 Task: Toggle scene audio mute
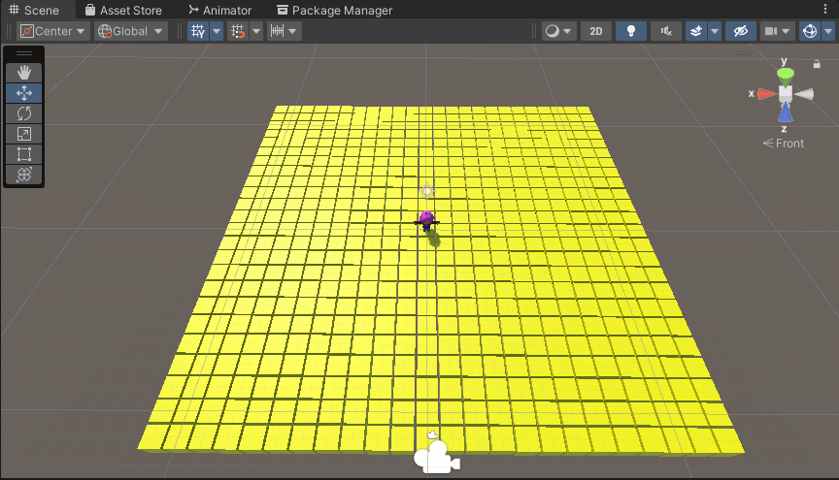click(666, 31)
